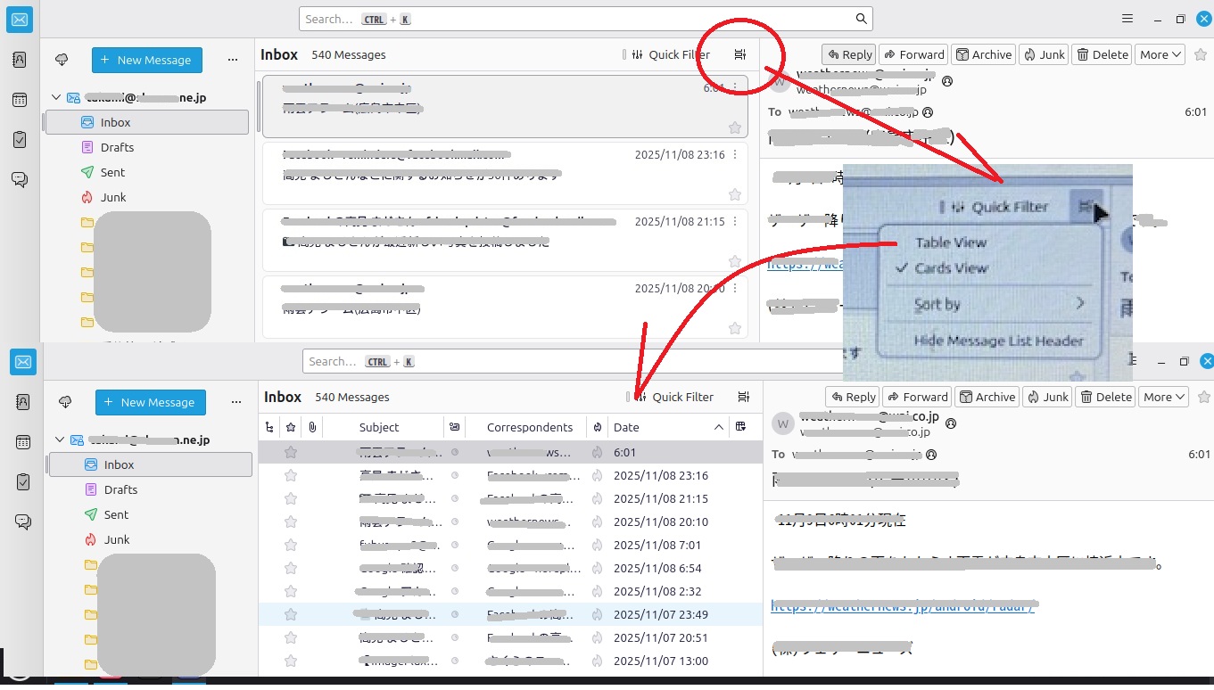
Task: Open kebab menu on 2025/11/08 23:16 message card
Action: click(735, 154)
